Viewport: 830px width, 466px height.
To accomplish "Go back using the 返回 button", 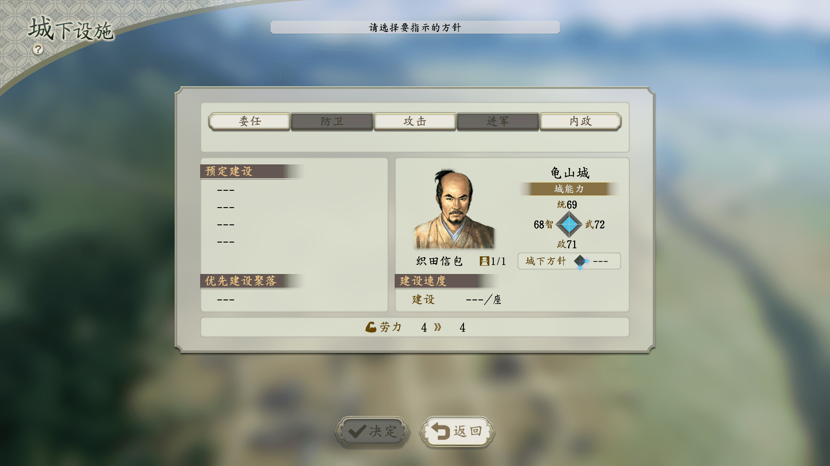I will [x=457, y=431].
